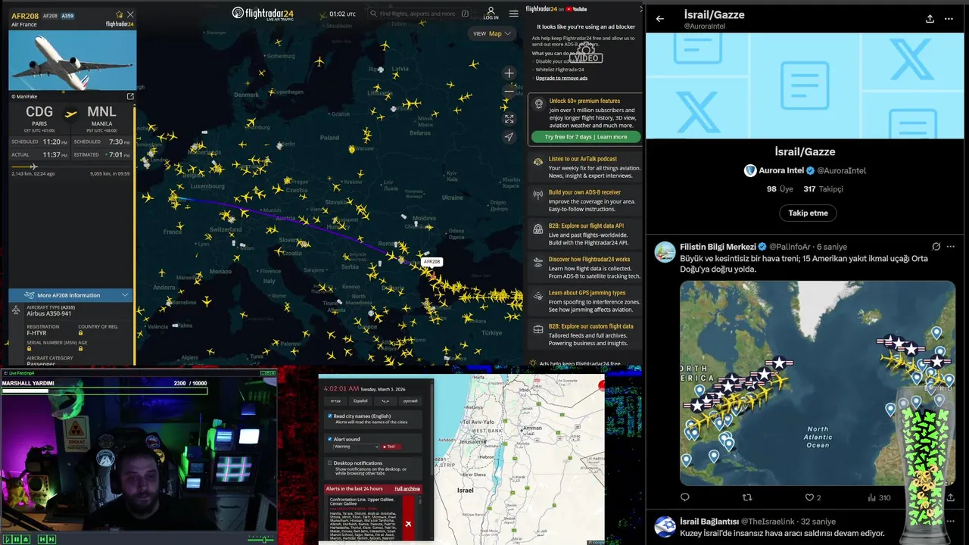This screenshot has height=545, width=969.
Task: Switch alerts language to Arabic
Action: pyautogui.click(x=385, y=400)
